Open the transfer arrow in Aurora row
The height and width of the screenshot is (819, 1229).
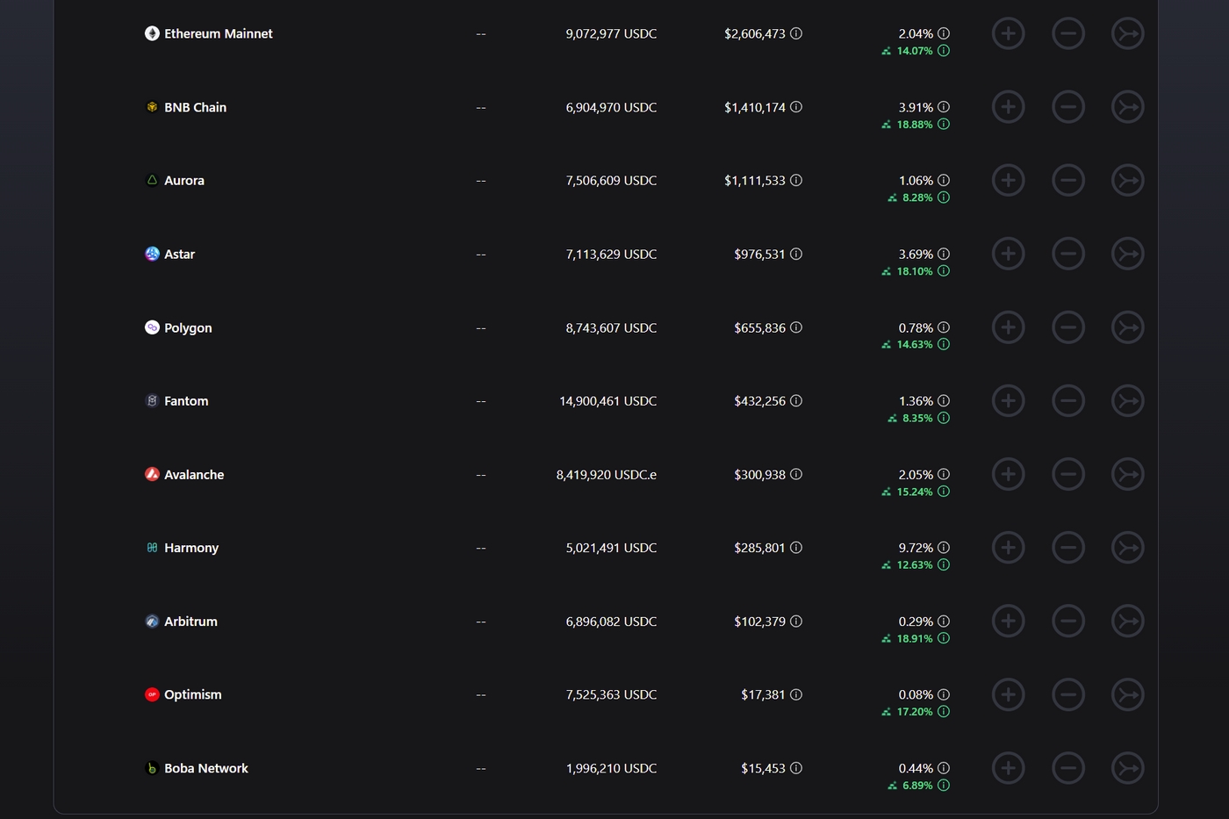click(1127, 180)
